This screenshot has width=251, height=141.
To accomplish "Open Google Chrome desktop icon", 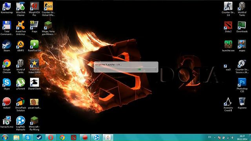I will (x=7, y=66).
